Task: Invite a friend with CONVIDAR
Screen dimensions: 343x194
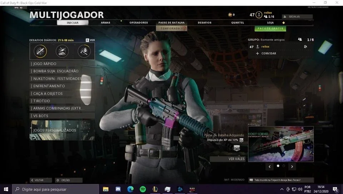Action: 269,53
